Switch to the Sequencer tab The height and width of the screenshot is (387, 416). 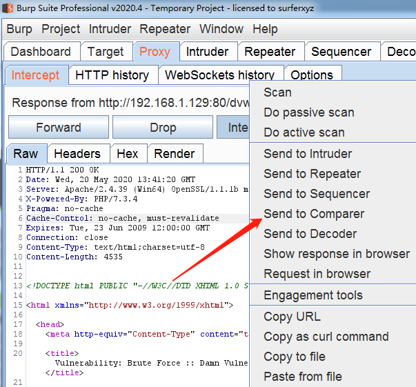341,52
